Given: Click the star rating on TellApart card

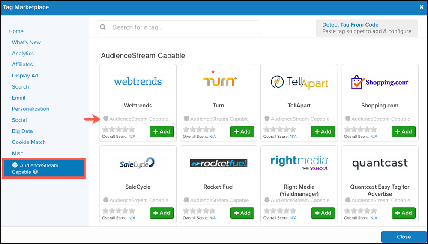Looking at the screenshot, I should [x=280, y=129].
